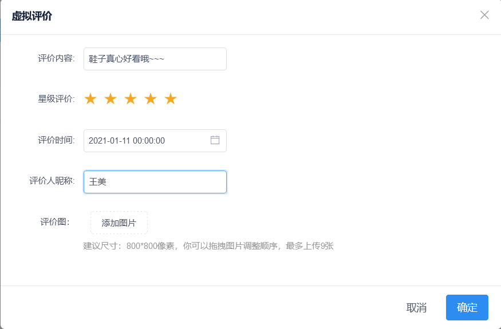Set rating to five stars
This screenshot has height=329, width=501.
(x=171, y=99)
